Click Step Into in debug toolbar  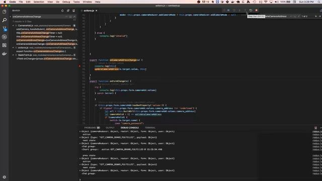tap(239, 10)
